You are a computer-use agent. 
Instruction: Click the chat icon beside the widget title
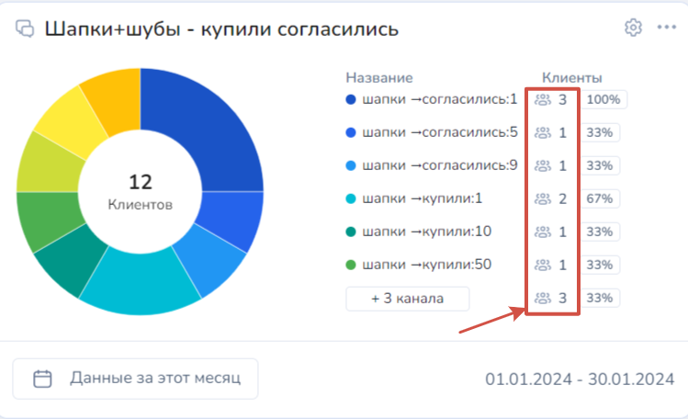(x=24, y=28)
